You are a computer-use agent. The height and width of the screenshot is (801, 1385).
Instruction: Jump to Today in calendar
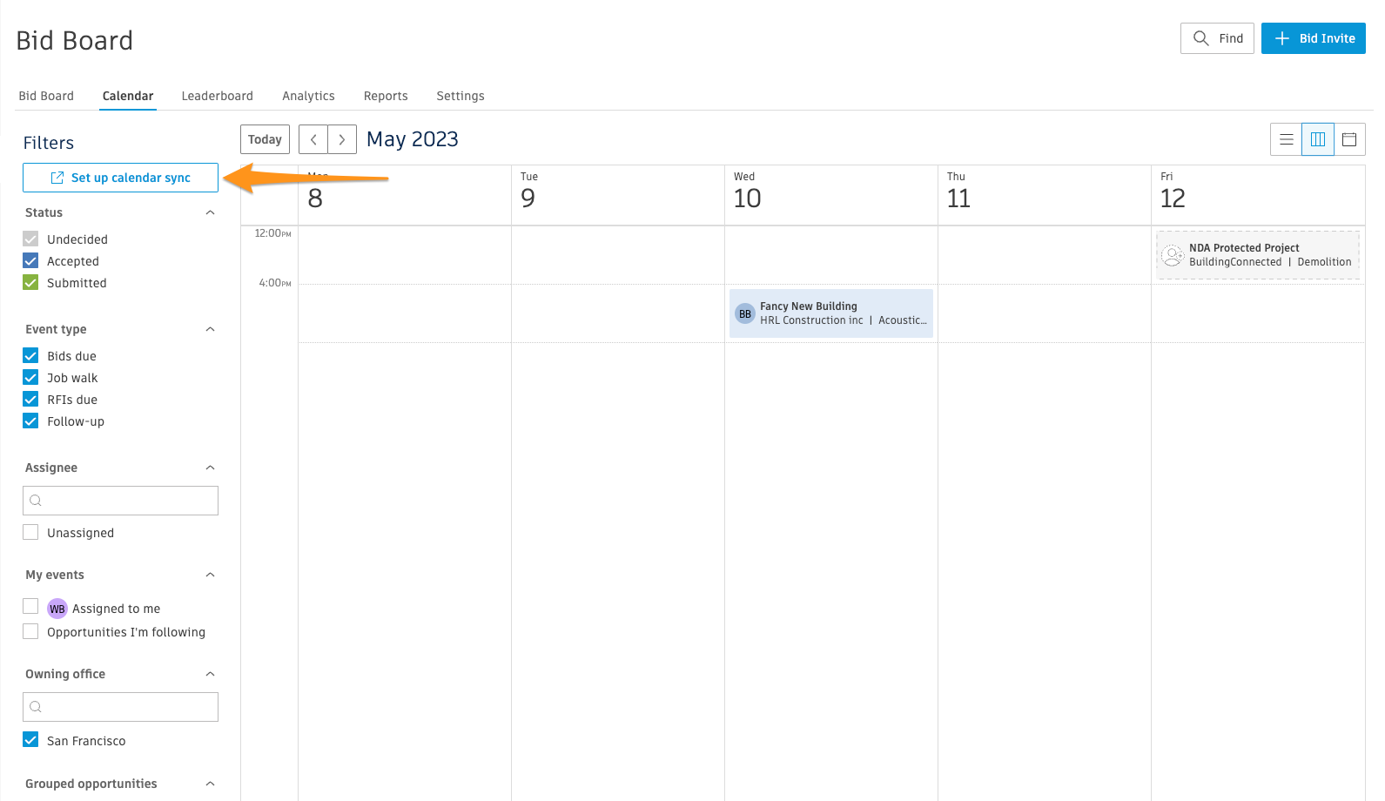(x=265, y=139)
